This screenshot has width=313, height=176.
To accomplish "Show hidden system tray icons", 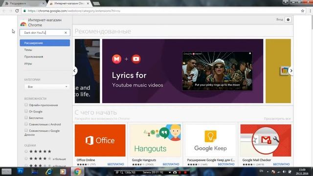I will (x=268, y=172).
